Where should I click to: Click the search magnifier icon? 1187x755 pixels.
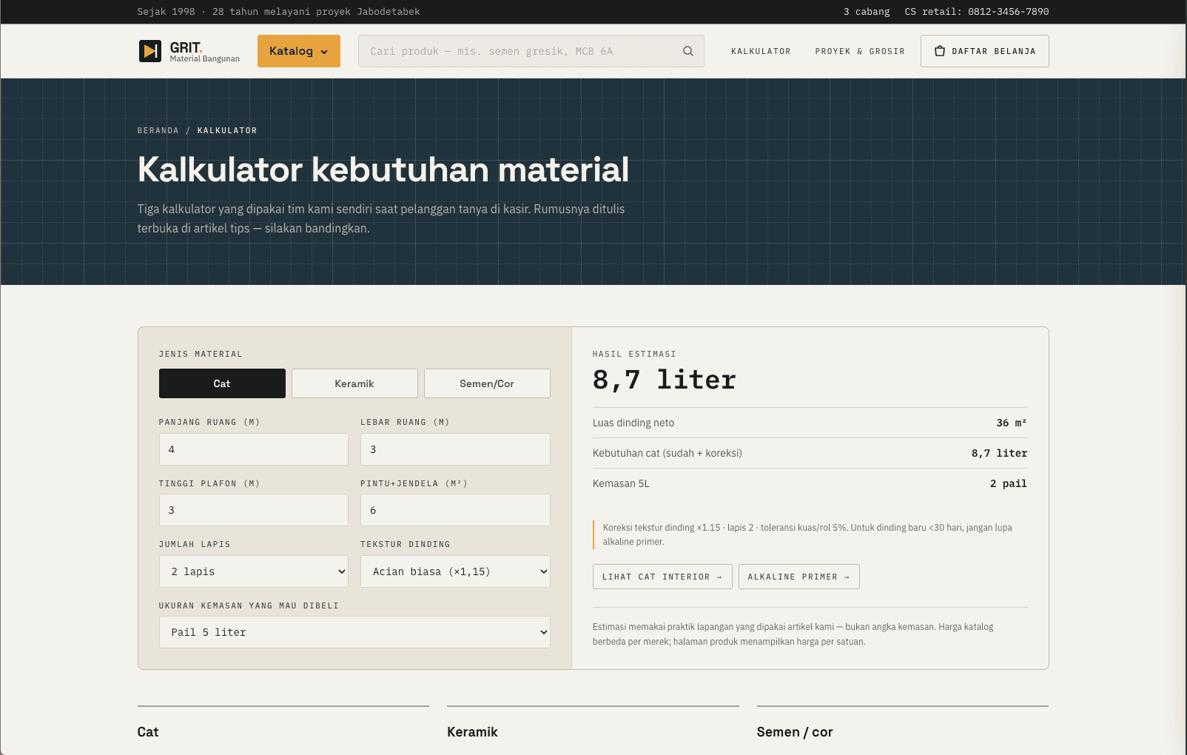pyautogui.click(x=688, y=51)
